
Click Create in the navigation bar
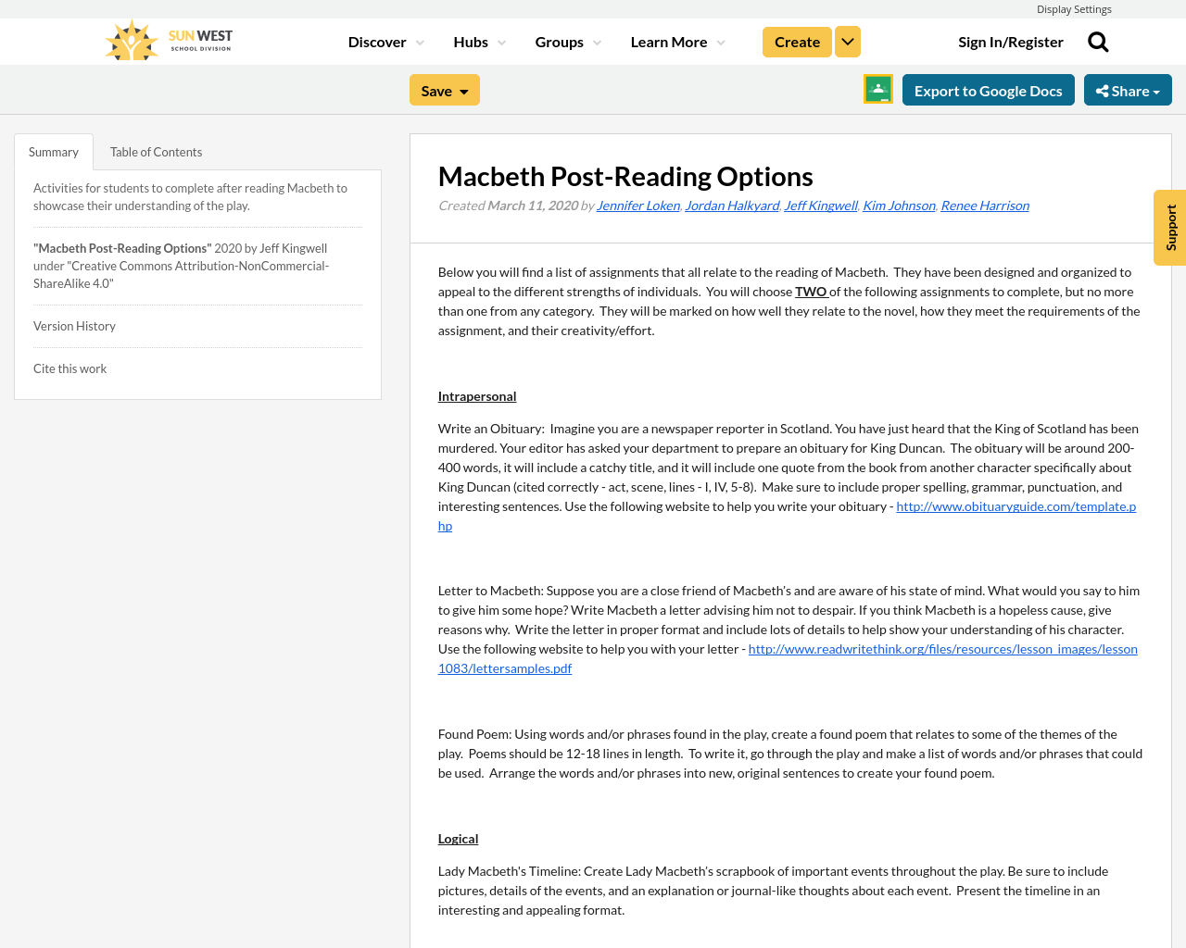[797, 41]
